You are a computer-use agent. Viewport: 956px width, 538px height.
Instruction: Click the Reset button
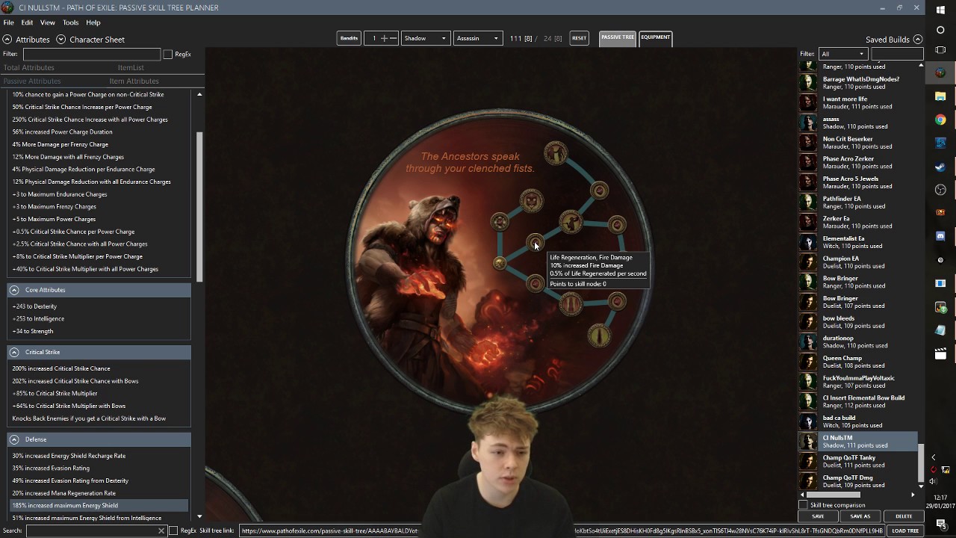click(579, 38)
